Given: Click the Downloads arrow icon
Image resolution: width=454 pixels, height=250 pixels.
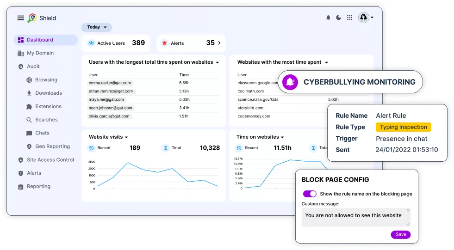Looking at the screenshot, I should [29, 93].
